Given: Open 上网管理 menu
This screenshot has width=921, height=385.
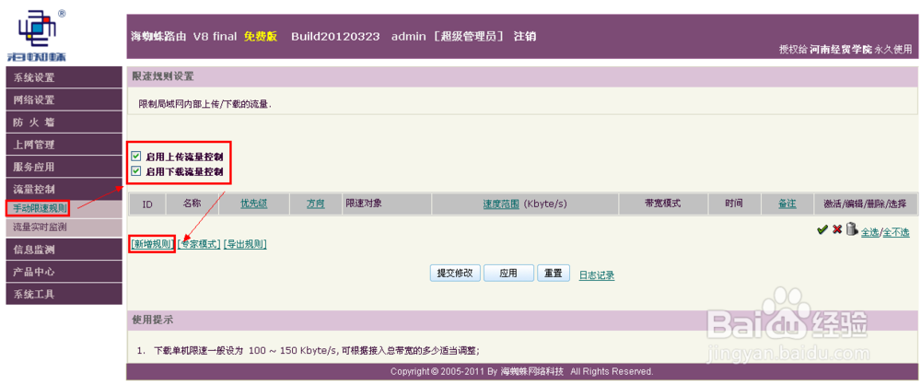Looking at the screenshot, I should [64, 145].
